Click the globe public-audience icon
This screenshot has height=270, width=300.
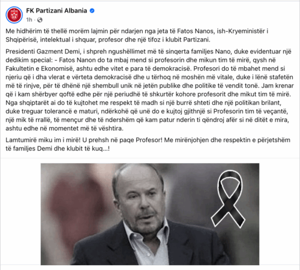pyautogui.click(x=40, y=20)
